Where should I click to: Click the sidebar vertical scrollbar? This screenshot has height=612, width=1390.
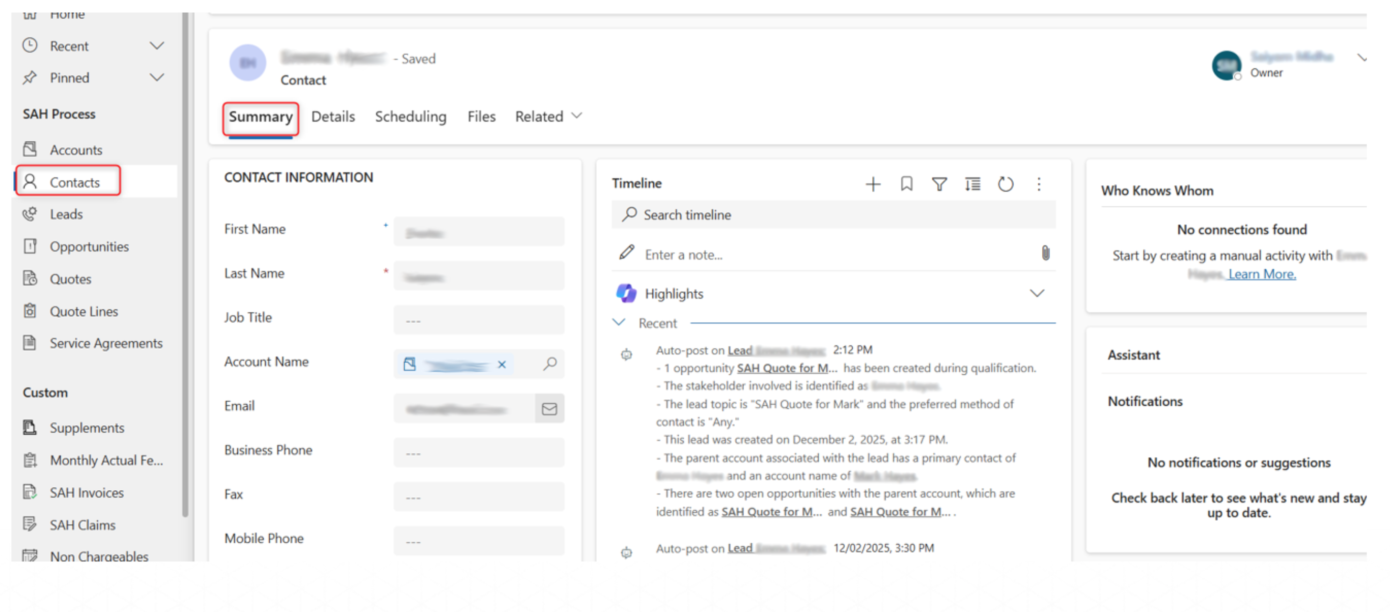(x=185, y=270)
